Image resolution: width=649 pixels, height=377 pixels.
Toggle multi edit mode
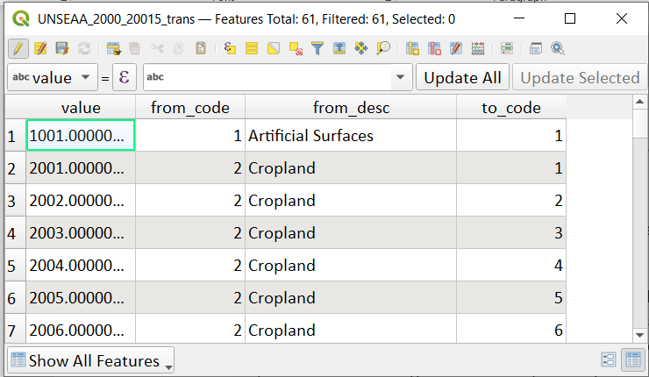[x=40, y=48]
